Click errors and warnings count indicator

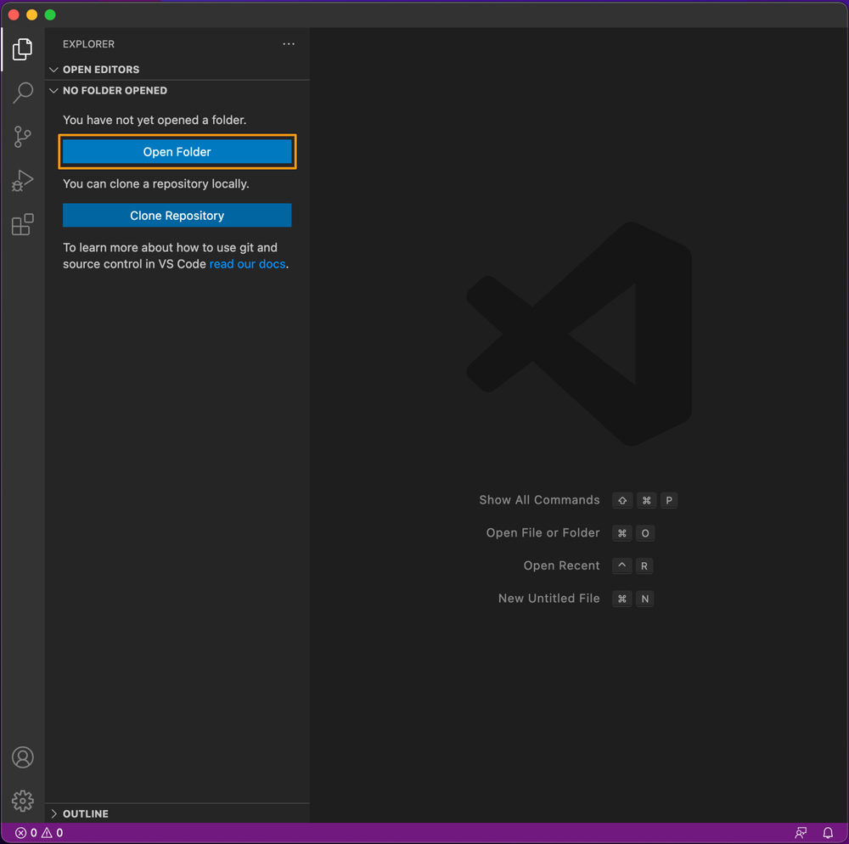pyautogui.click(x=39, y=833)
